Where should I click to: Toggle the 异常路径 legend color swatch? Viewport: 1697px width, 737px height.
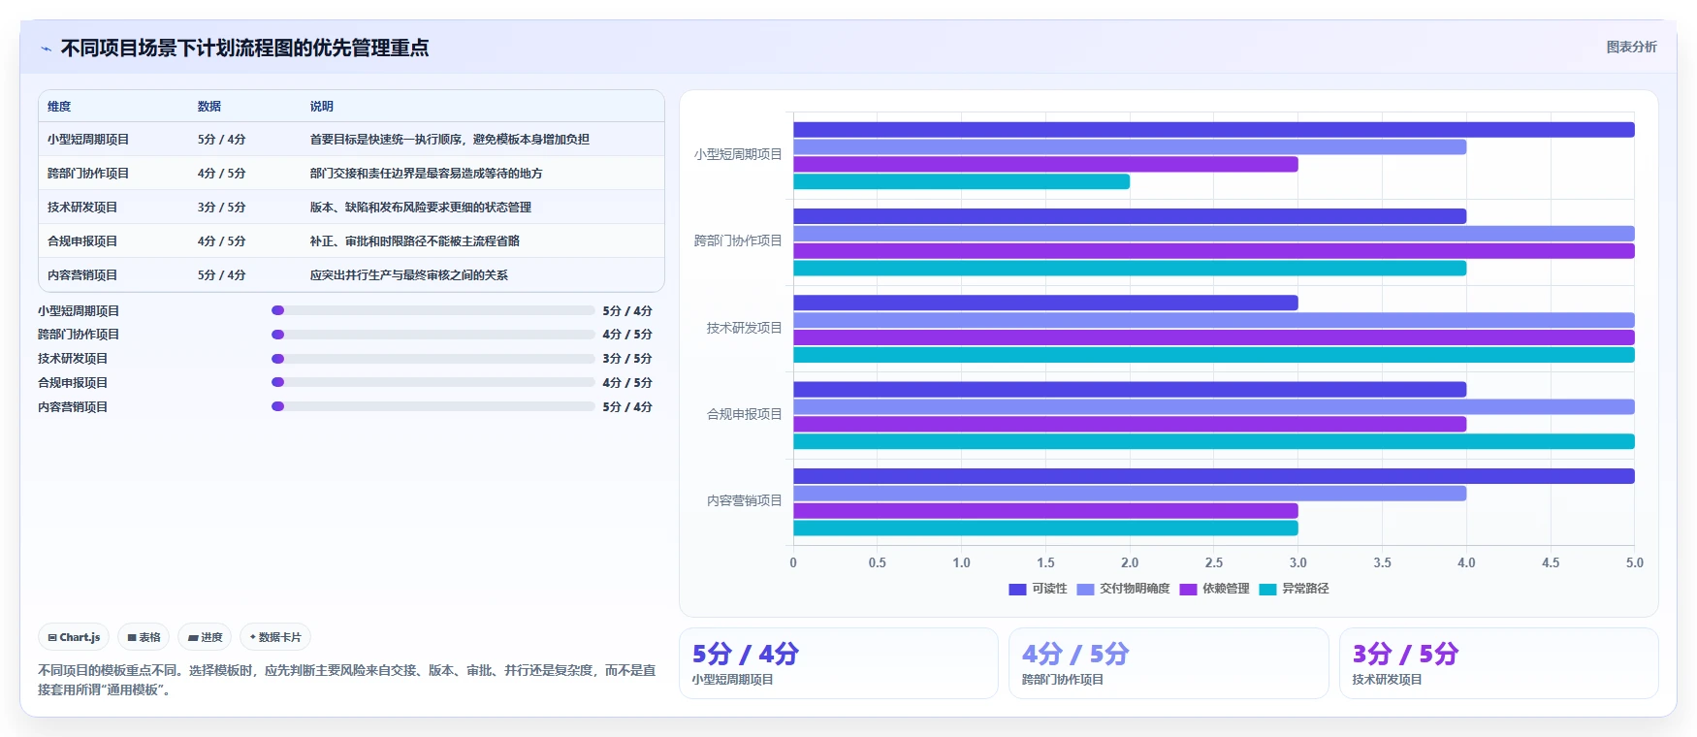1267,589
